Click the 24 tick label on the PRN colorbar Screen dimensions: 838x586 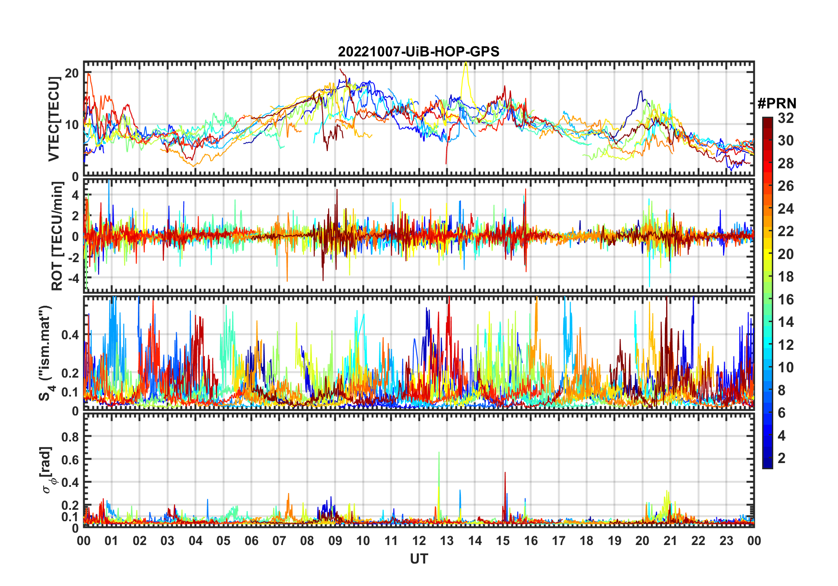[x=786, y=209]
